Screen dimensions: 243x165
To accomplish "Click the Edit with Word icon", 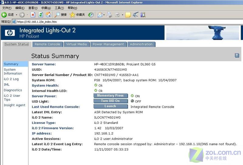I will [117, 15].
